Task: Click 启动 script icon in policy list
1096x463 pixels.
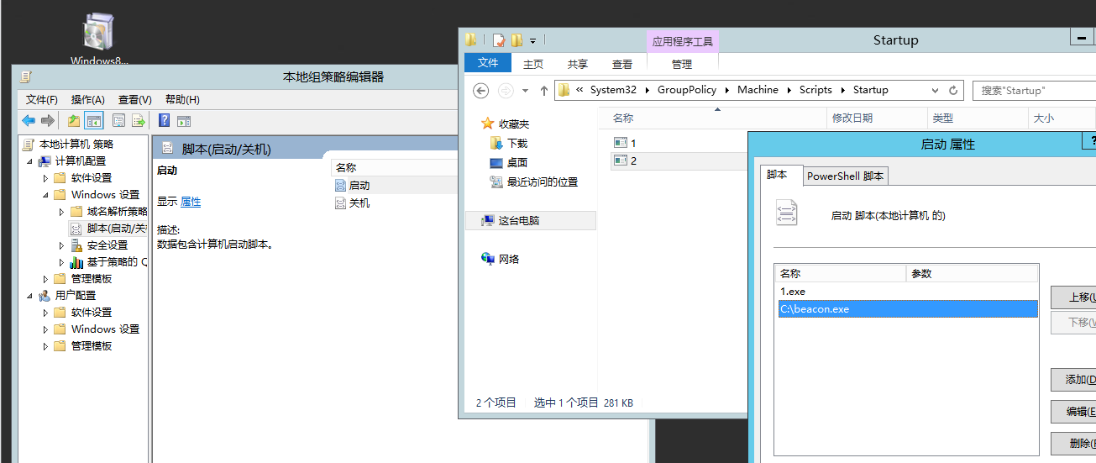Action: (x=340, y=185)
